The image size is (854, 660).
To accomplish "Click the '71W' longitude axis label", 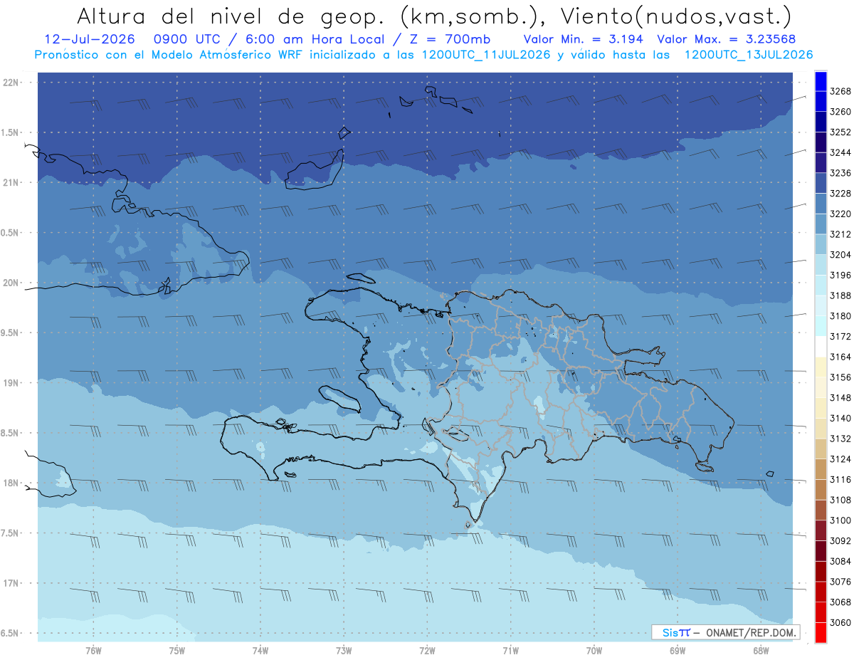I will [510, 651].
